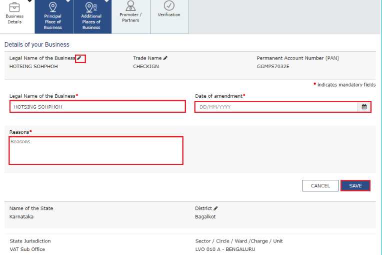Viewport: 382px width, 255px height.
Task: Click inside the Reasons text area
Action: 96,150
